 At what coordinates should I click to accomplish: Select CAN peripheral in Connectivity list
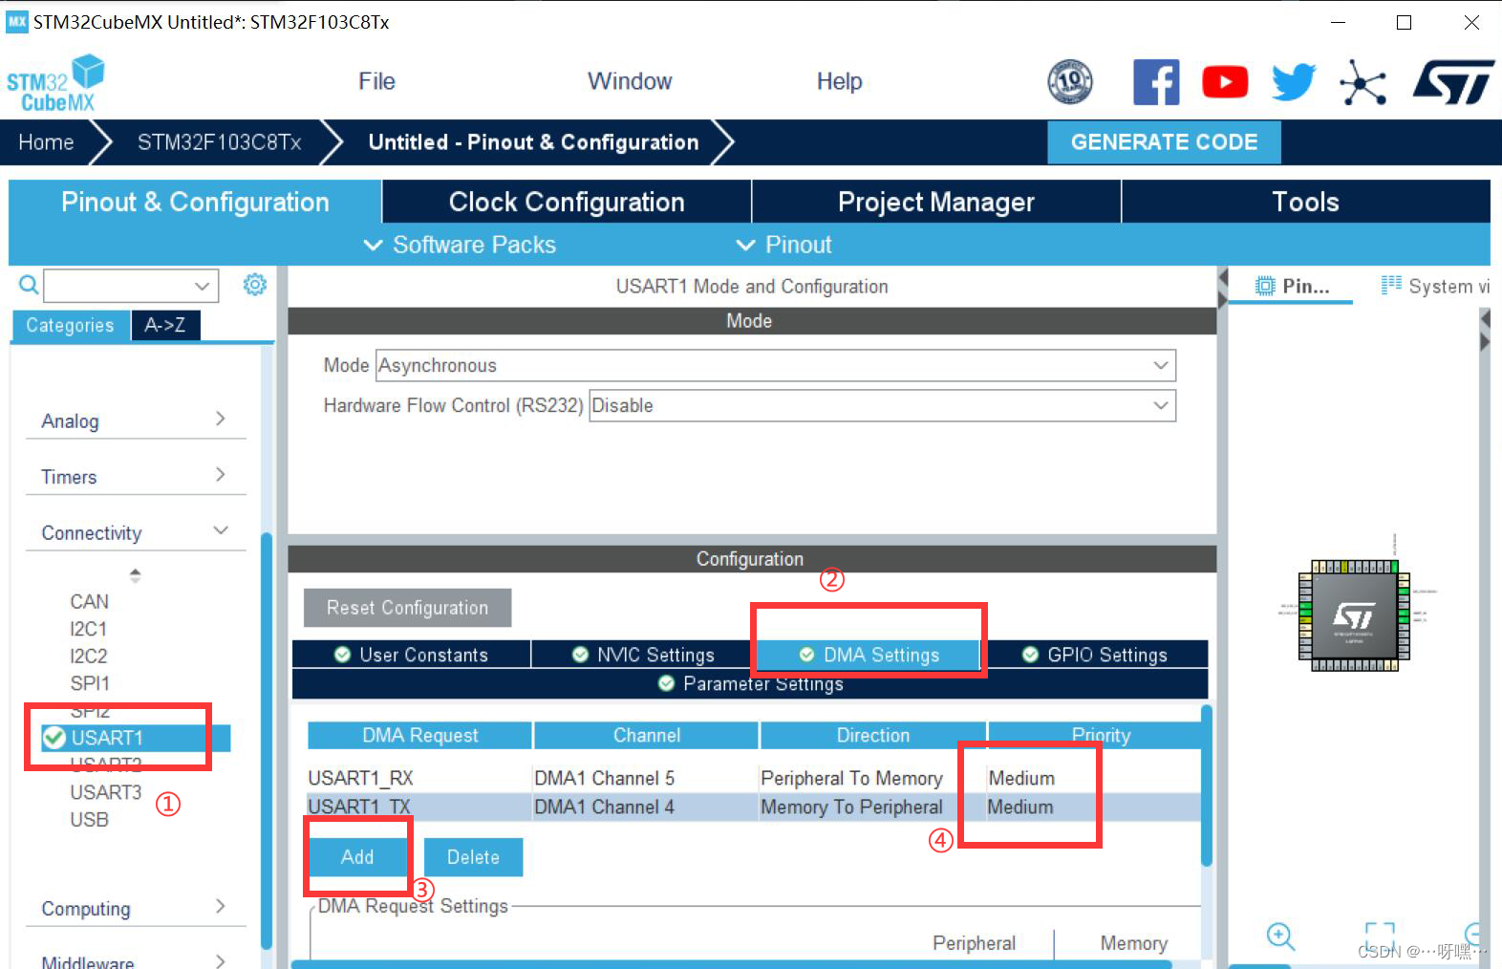(89, 601)
